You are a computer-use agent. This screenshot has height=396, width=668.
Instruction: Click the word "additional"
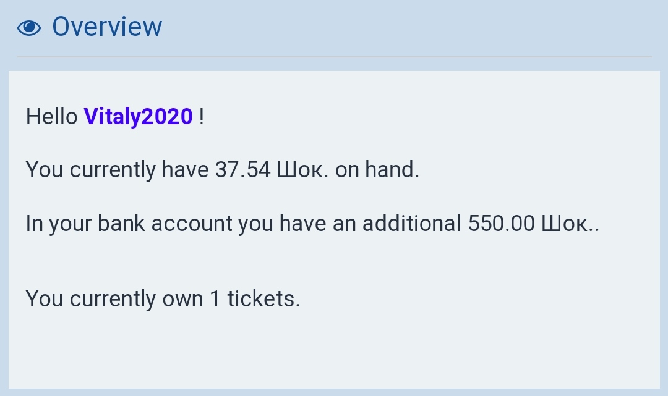click(x=412, y=224)
